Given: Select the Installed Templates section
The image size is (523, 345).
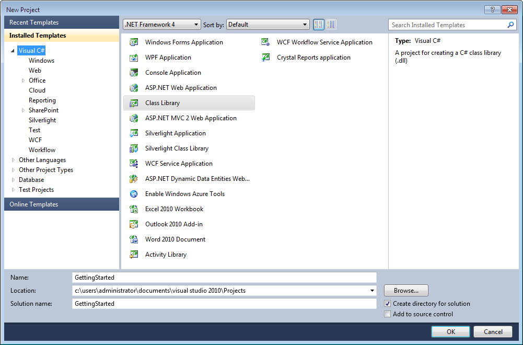Looking at the screenshot, I should 62,36.
